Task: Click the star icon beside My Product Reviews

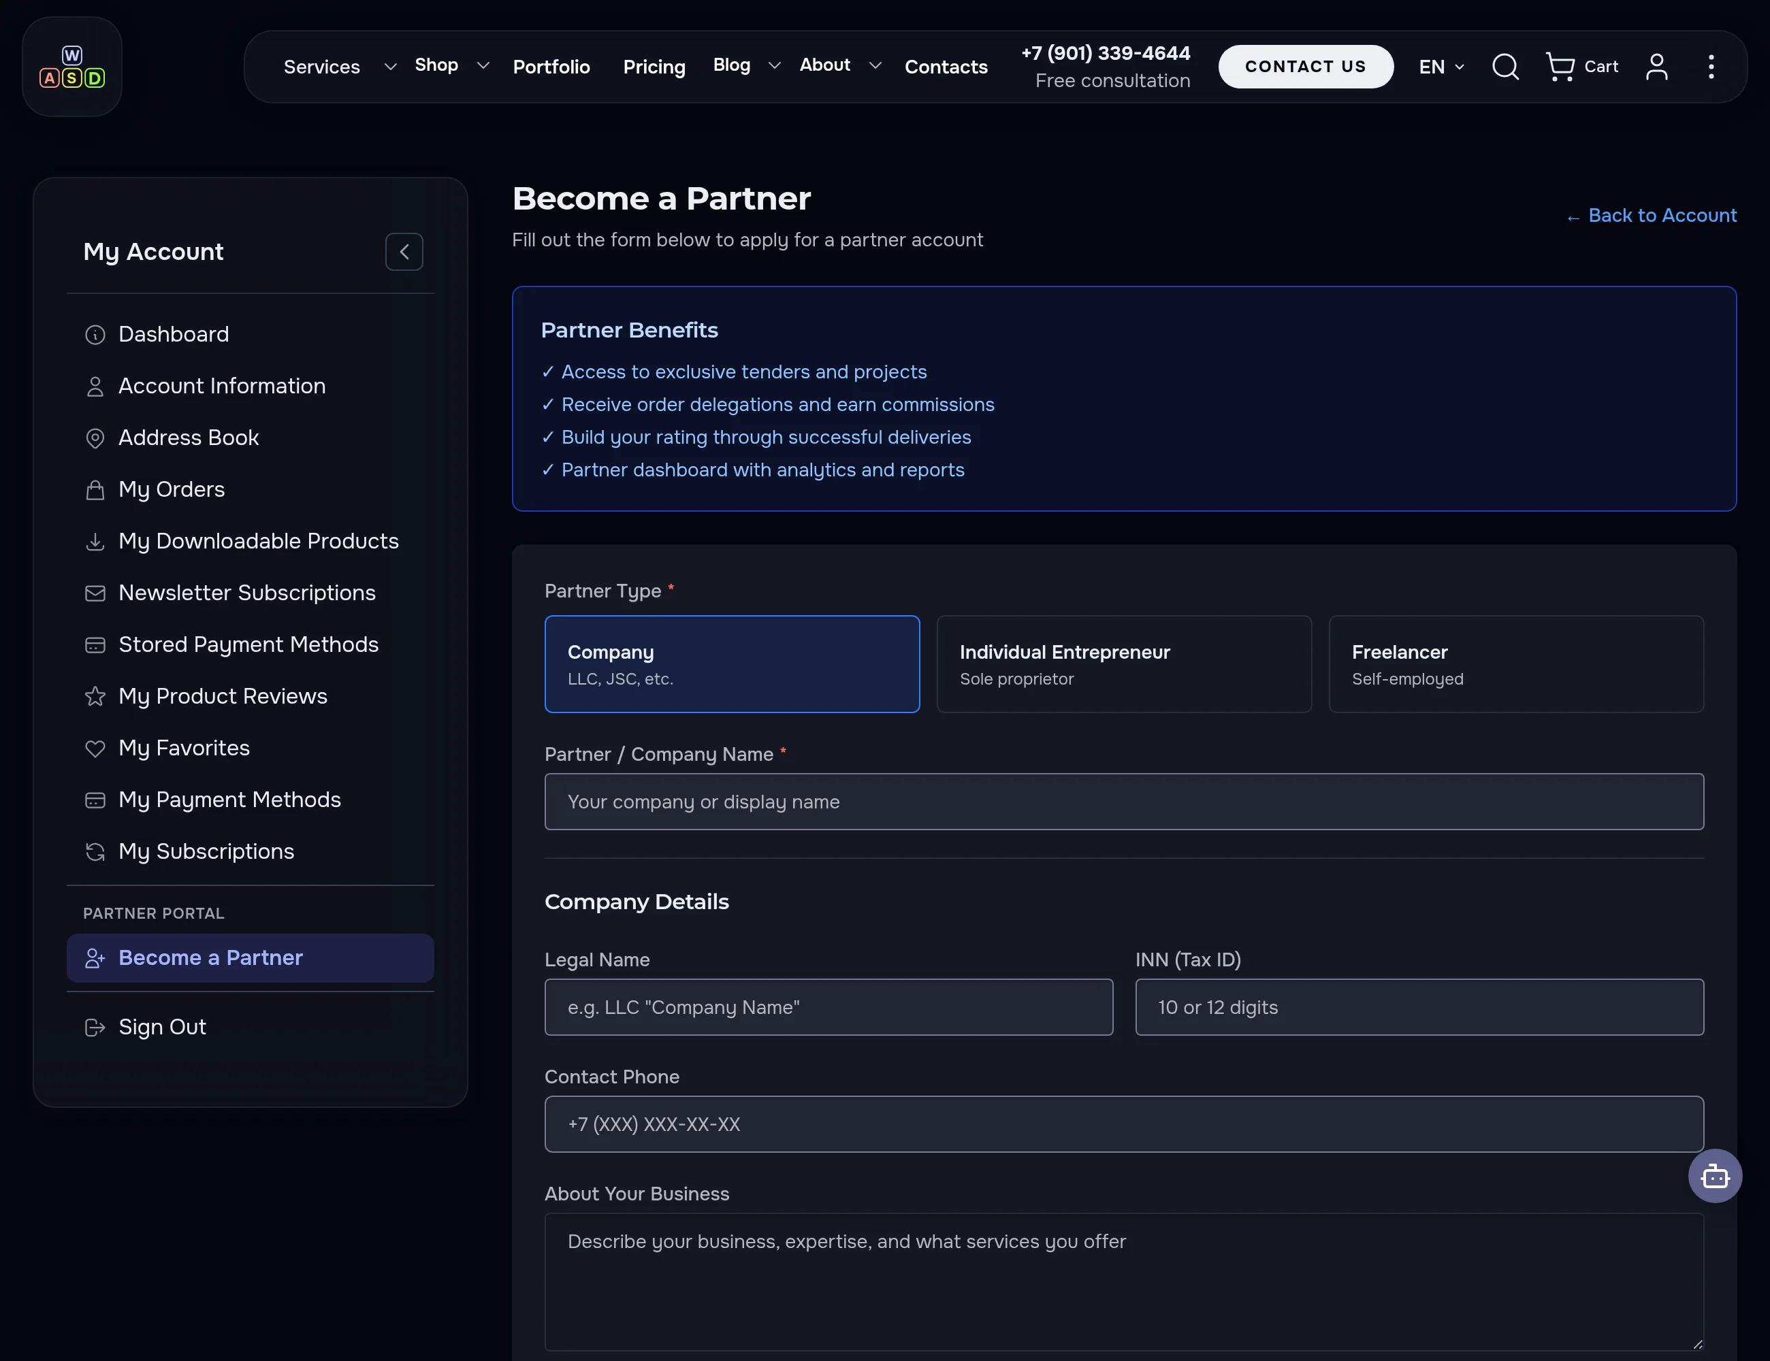Action: [95, 697]
